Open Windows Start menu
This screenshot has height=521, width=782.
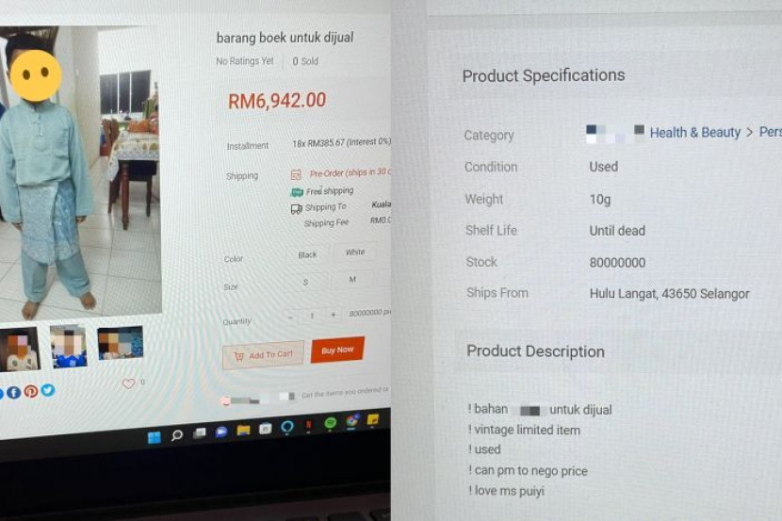click(155, 437)
